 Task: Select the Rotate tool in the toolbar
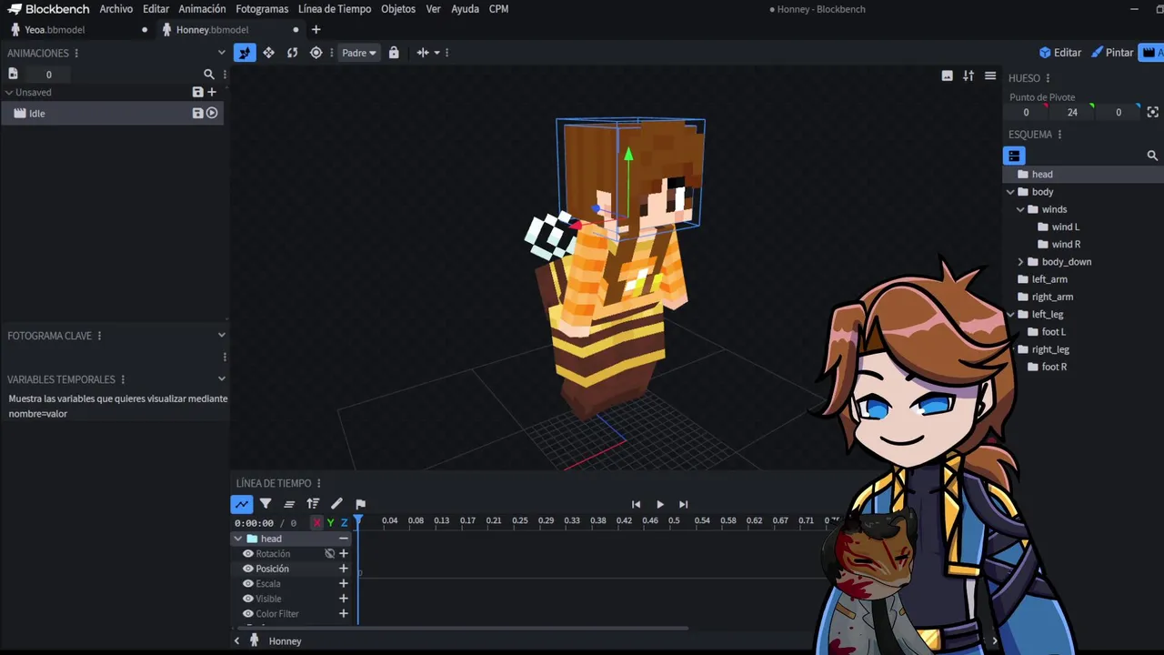point(292,53)
